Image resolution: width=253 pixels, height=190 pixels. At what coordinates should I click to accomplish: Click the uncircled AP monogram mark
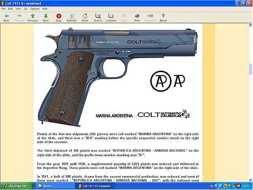point(179,81)
